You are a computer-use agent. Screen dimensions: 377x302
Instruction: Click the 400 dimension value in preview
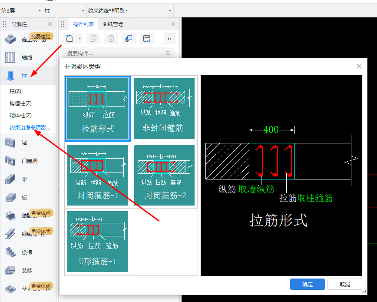(271, 129)
